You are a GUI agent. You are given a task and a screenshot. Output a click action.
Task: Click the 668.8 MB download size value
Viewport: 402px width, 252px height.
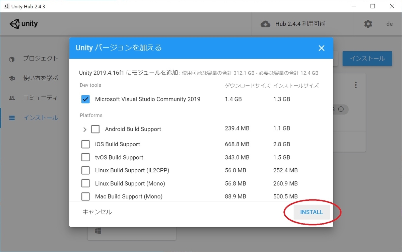(x=237, y=144)
